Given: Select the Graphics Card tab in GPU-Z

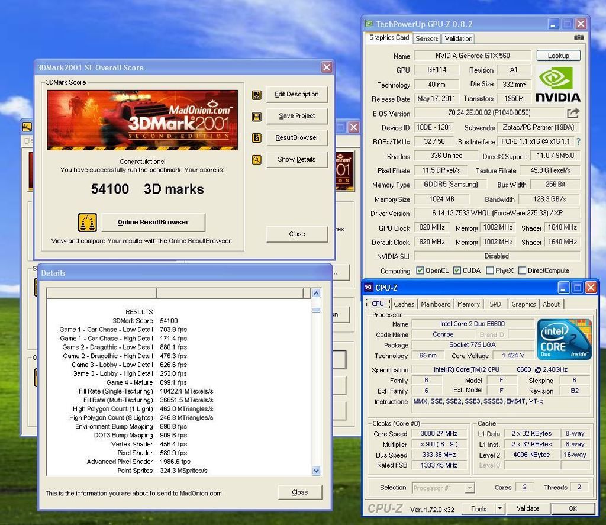Looking at the screenshot, I should tap(389, 37).
